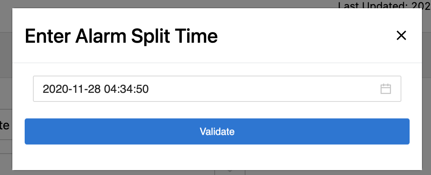The width and height of the screenshot is (431, 175).
Task: Click the hour 04 in time value
Action: pyautogui.click(x=110, y=89)
